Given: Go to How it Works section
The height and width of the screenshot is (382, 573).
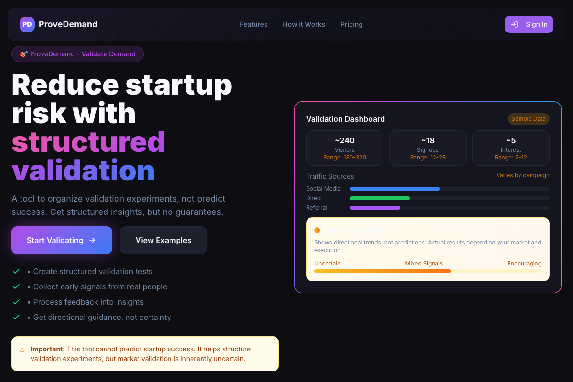Looking at the screenshot, I should [304, 24].
